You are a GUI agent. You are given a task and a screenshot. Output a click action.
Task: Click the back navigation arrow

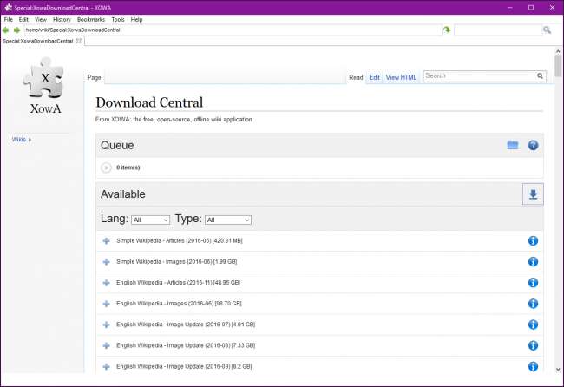[x=7, y=30]
